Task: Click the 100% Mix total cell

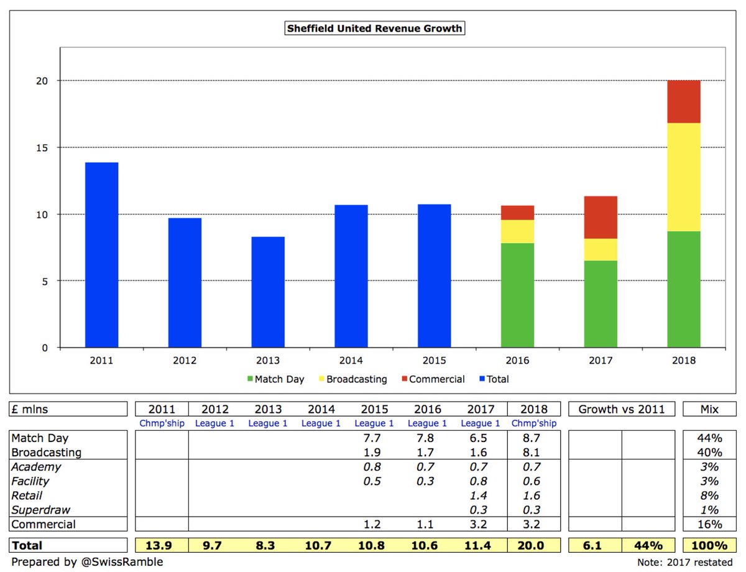Action: coord(709,546)
